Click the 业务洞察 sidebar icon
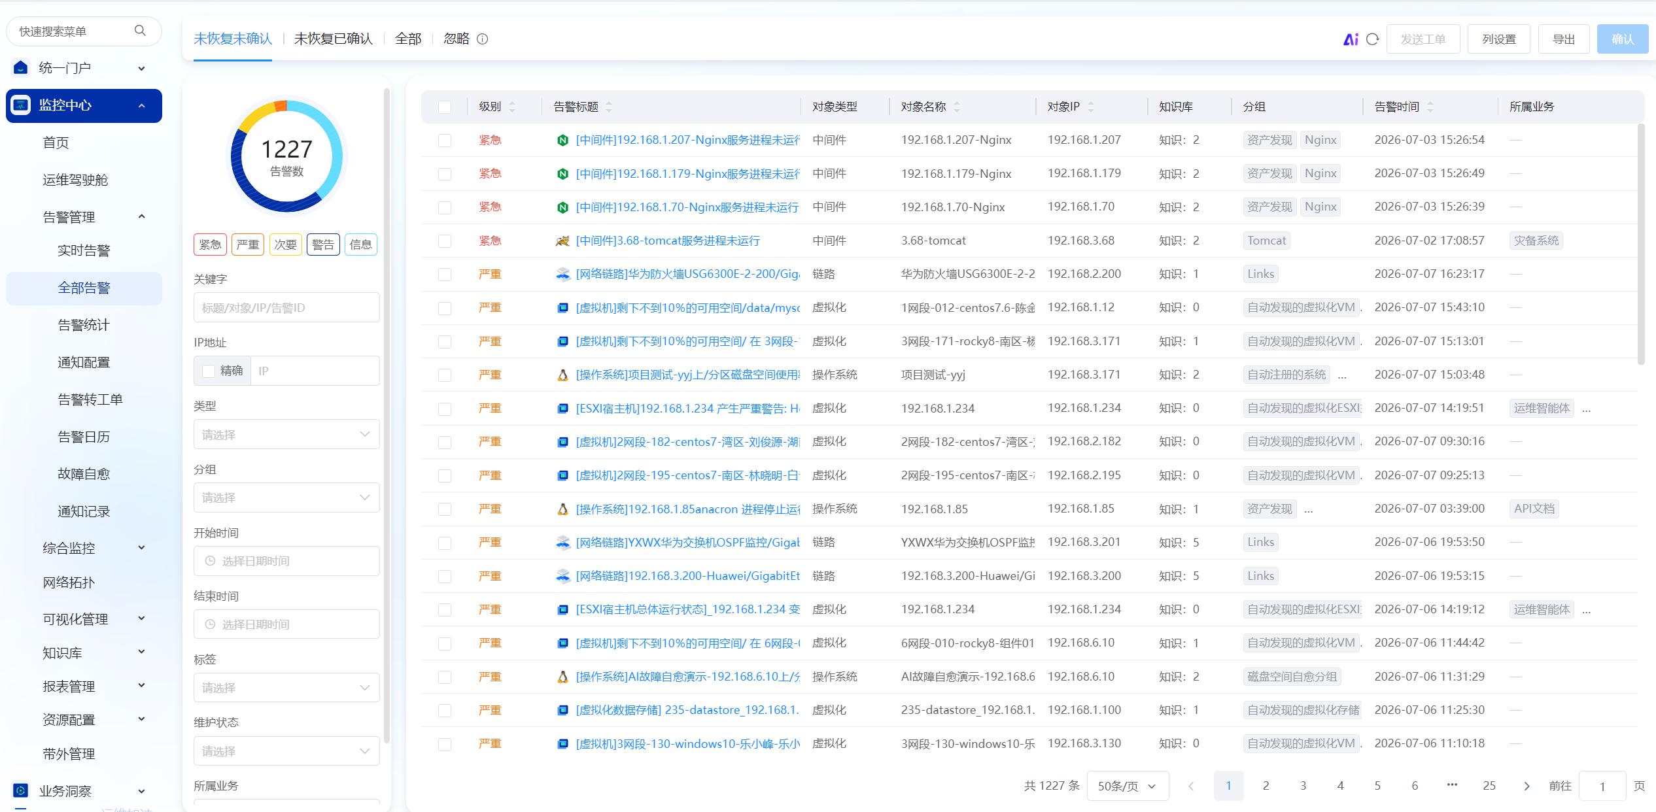Viewport: 1656px width, 812px height. click(x=21, y=790)
